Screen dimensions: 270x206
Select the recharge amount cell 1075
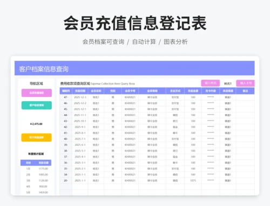pyautogui.click(x=193, y=181)
